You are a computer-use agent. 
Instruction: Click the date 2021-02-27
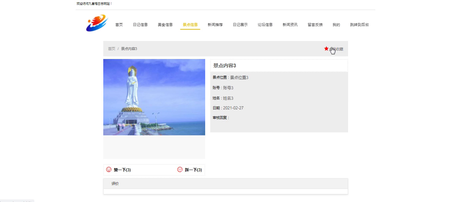(x=233, y=108)
